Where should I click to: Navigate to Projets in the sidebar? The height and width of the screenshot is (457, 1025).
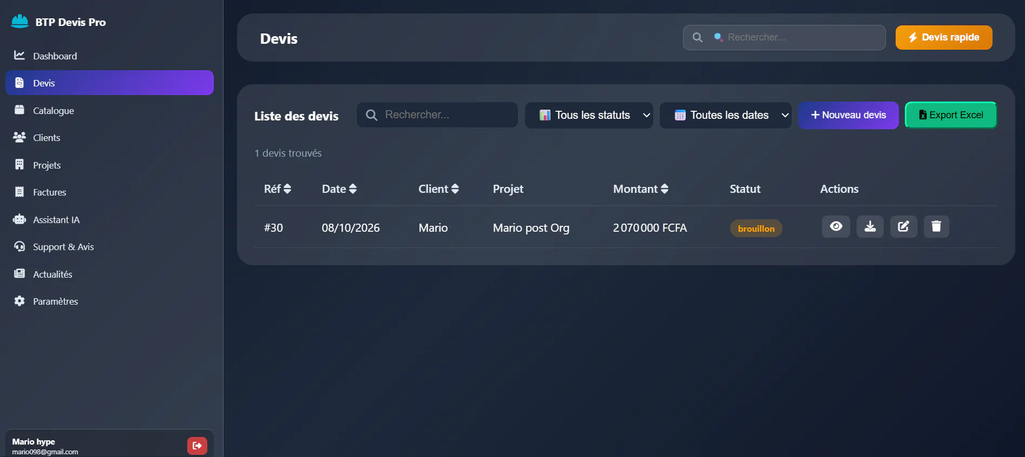tap(109, 165)
